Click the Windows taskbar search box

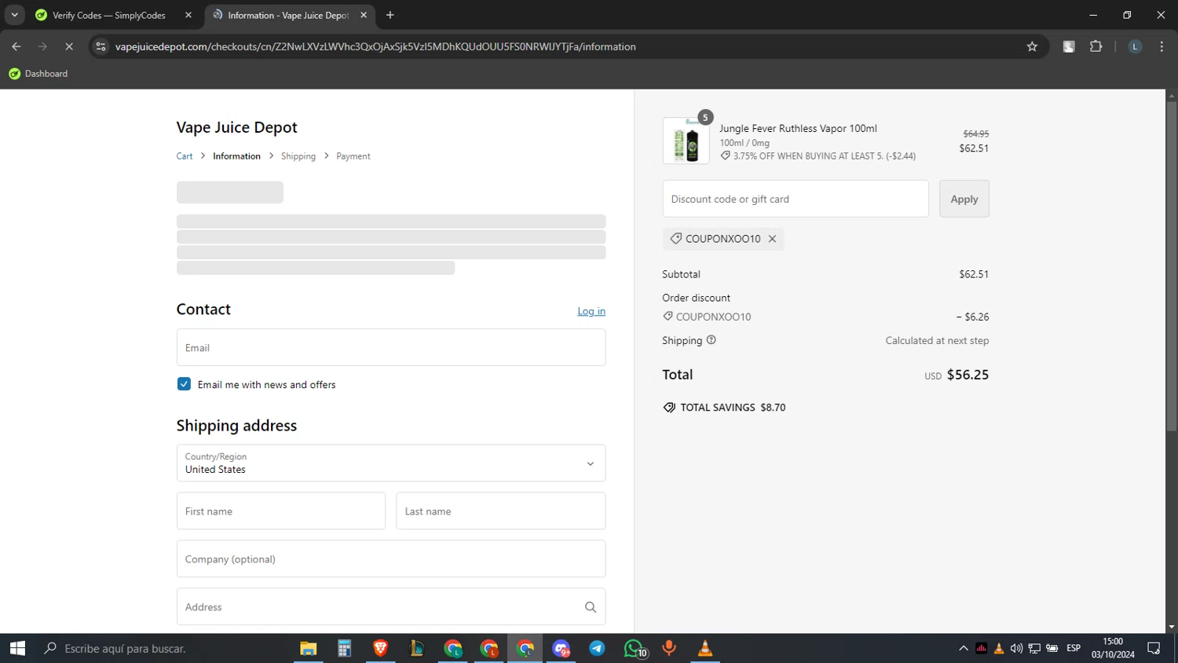click(x=161, y=648)
